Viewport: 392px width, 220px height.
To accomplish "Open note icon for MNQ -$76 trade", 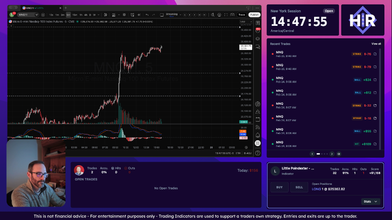I will pos(375,54).
